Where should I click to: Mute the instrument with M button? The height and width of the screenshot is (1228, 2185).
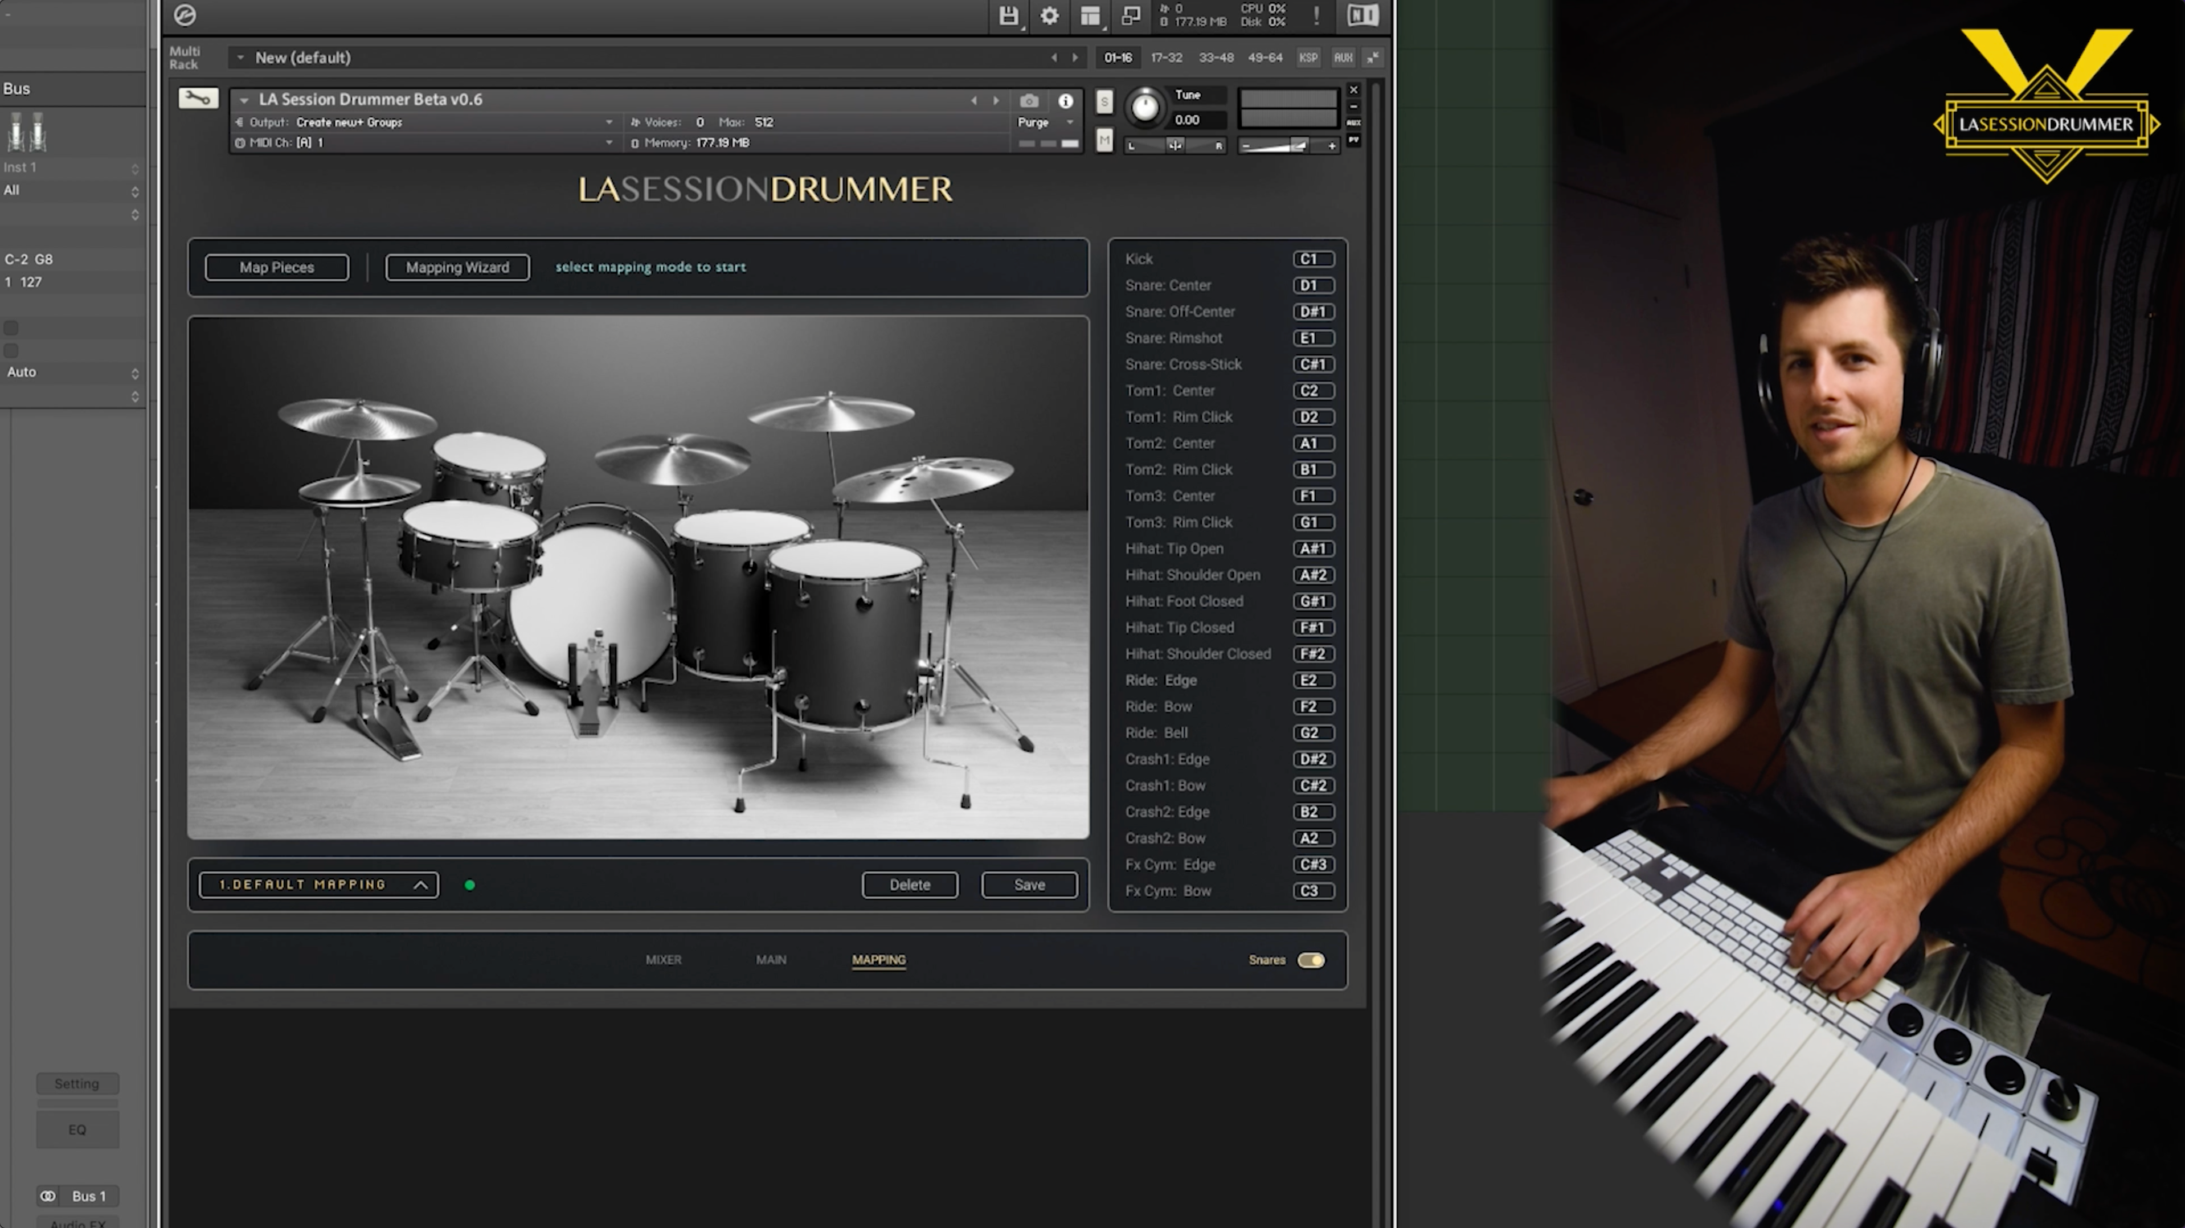pyautogui.click(x=1103, y=140)
